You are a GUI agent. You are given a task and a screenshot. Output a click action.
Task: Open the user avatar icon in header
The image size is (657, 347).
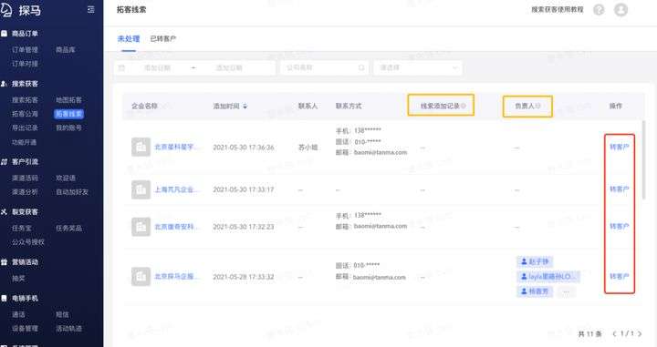(620, 9)
